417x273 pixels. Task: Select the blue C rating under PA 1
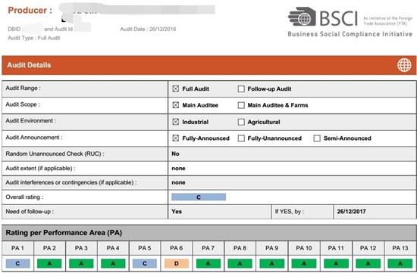pos(18,263)
